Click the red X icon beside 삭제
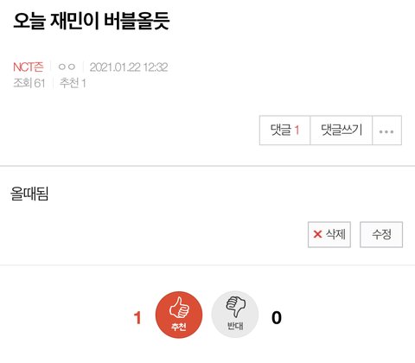The width and height of the screenshot is (415, 363). [x=317, y=234]
